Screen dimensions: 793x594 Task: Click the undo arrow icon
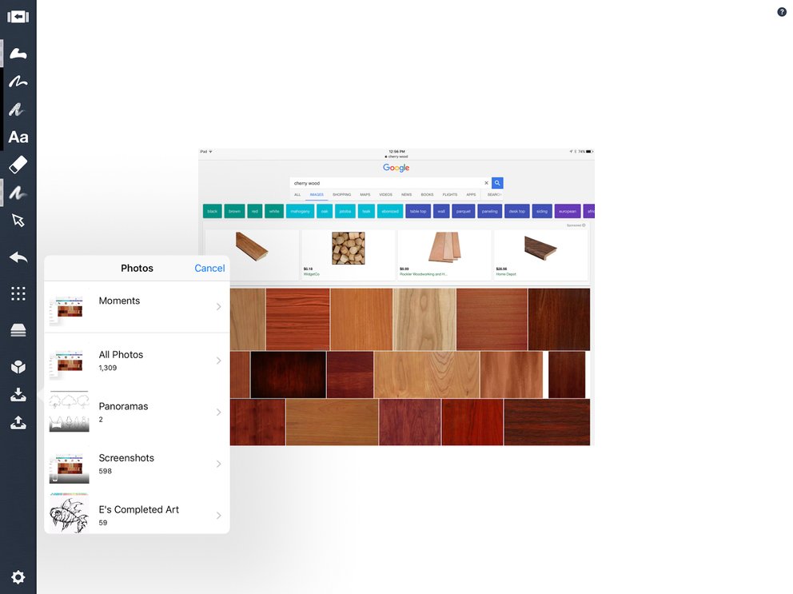18,257
